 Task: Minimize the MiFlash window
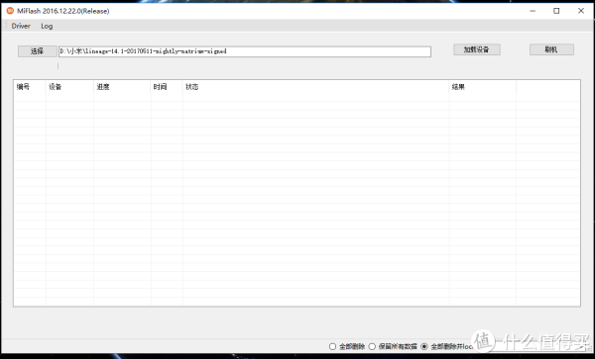(x=533, y=11)
